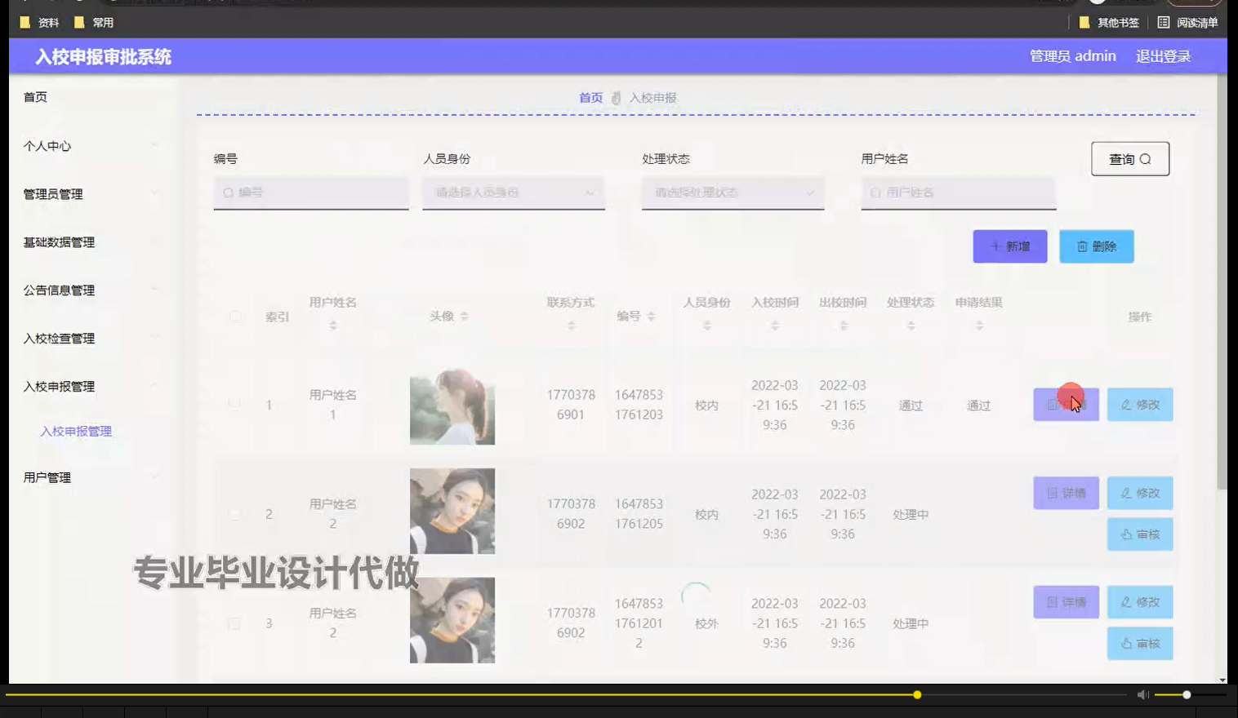Click the pencil edit icon on row 1's 修改 button

pyautogui.click(x=1126, y=404)
